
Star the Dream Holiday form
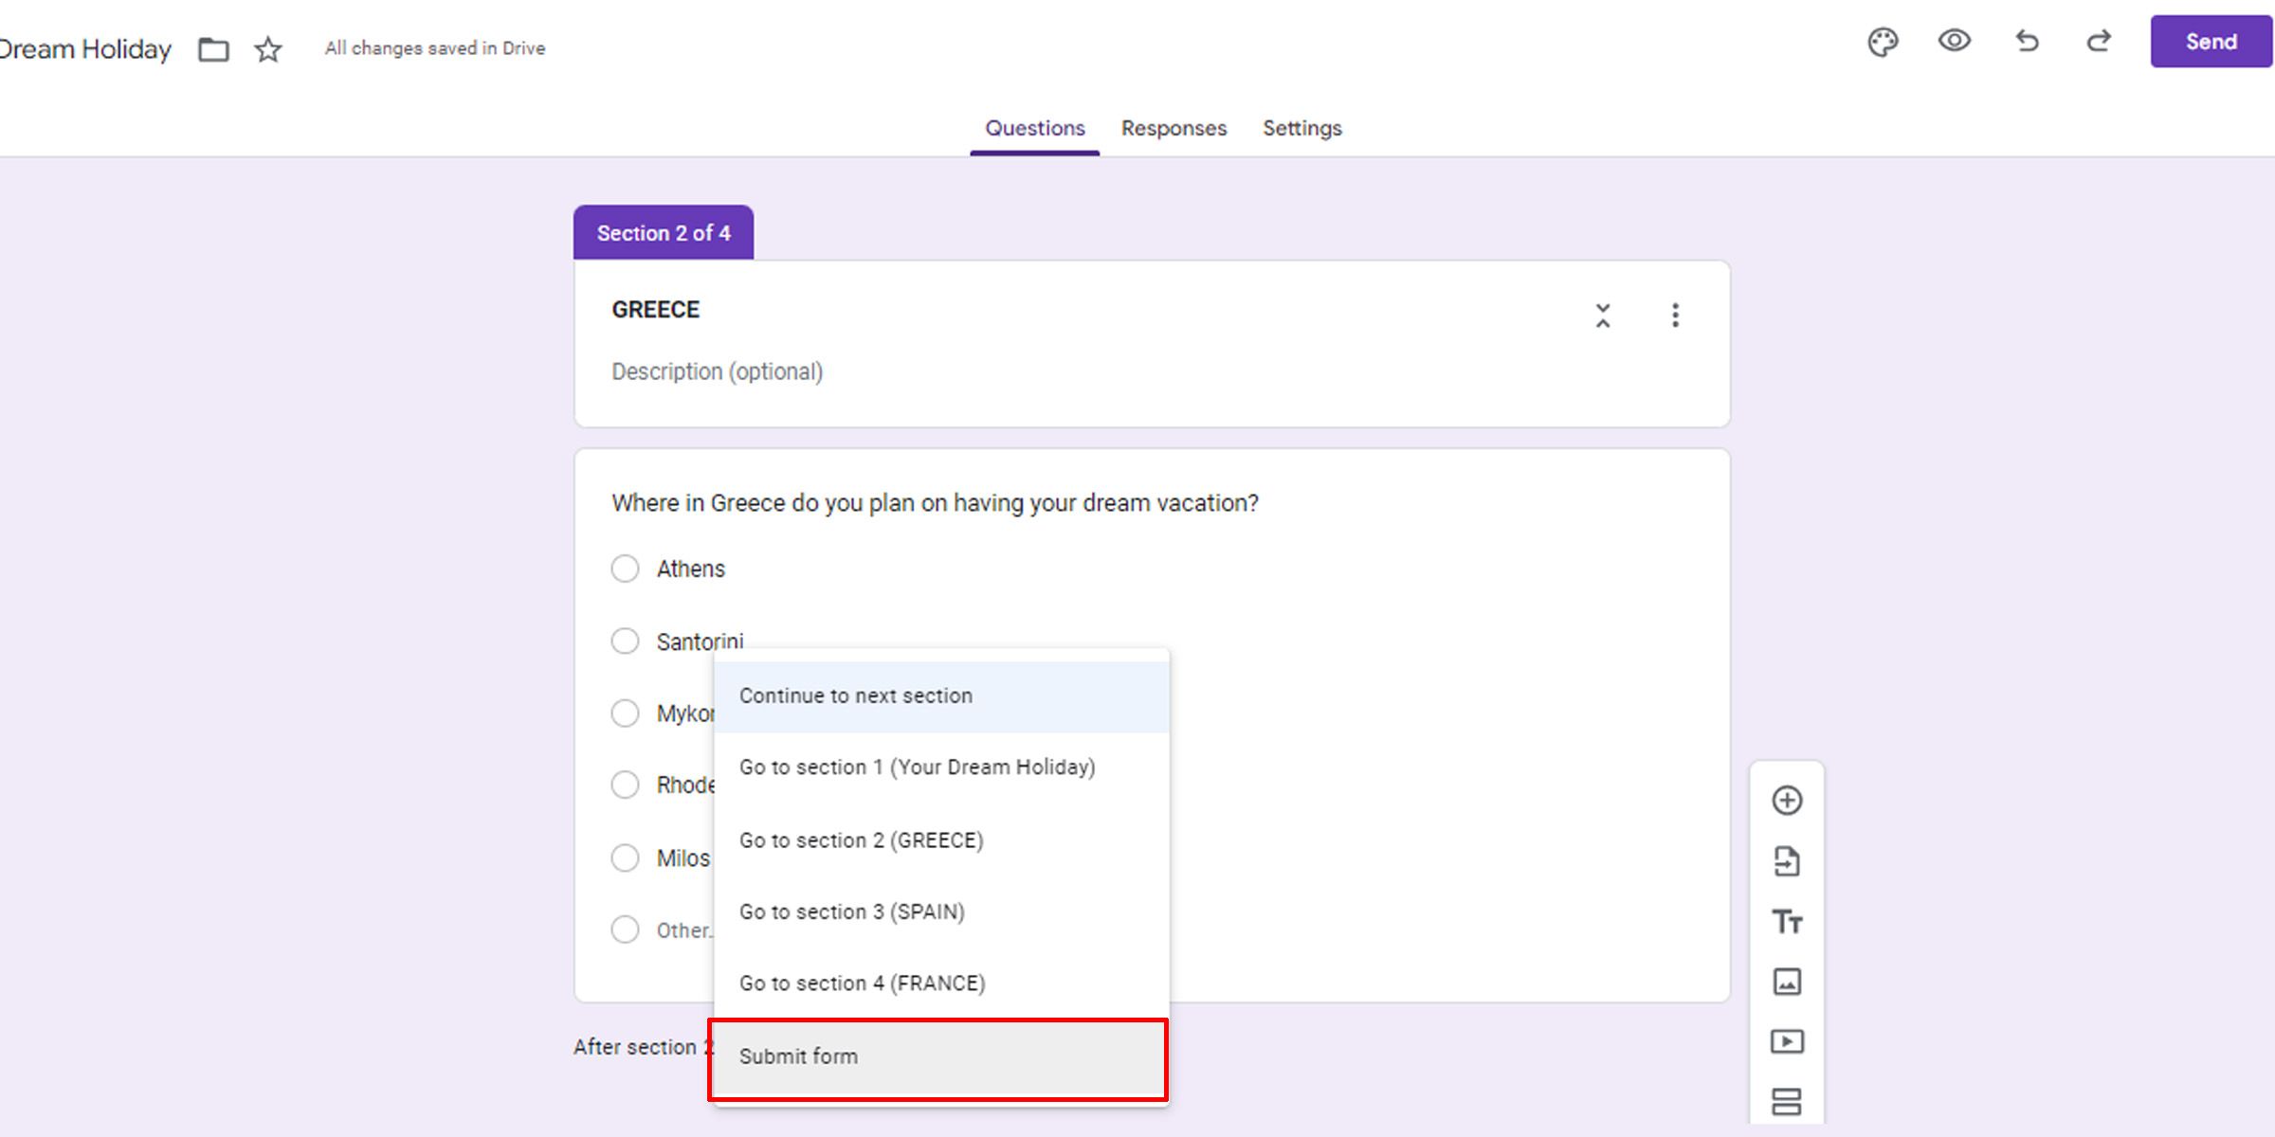[x=266, y=48]
